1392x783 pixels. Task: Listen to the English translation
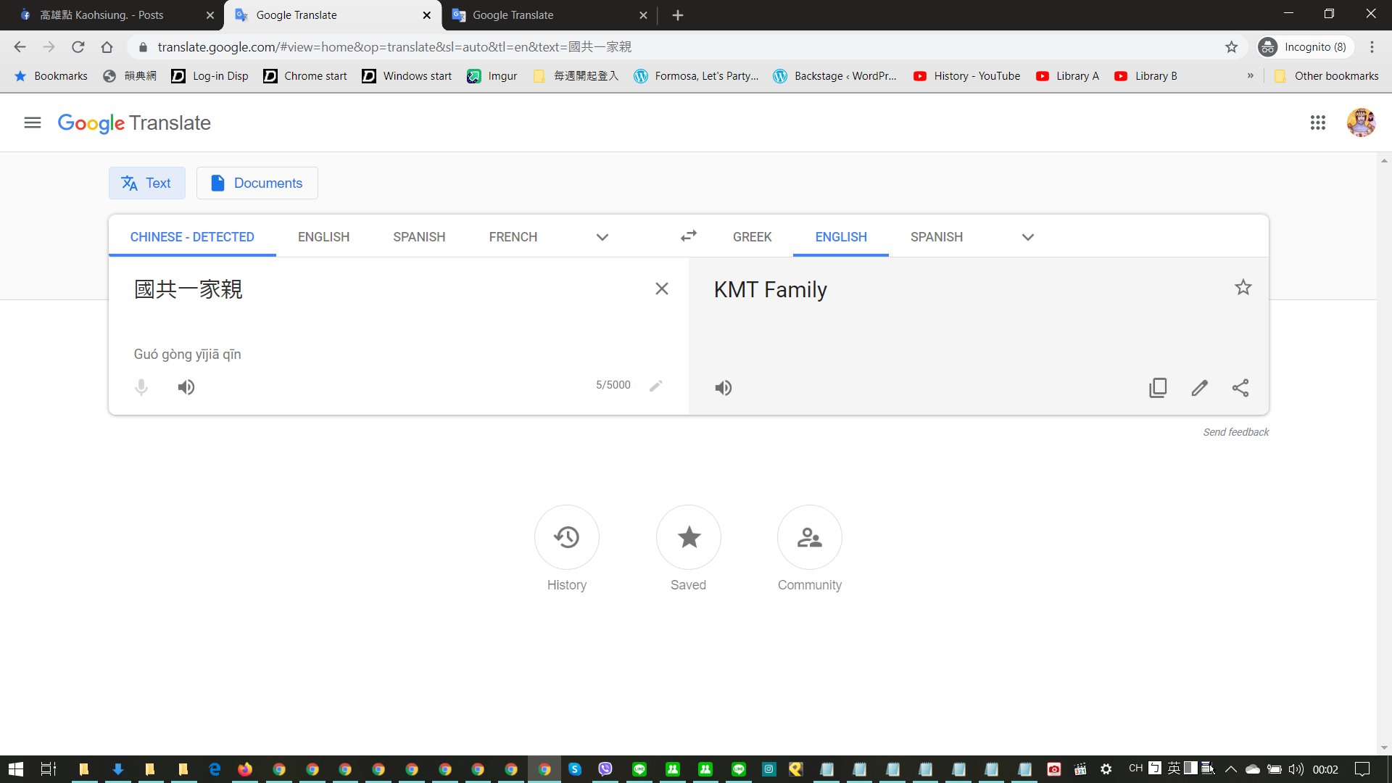723,388
